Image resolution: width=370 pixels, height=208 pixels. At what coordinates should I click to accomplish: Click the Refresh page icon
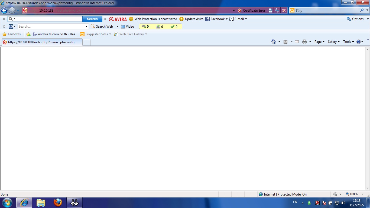[x=277, y=11]
